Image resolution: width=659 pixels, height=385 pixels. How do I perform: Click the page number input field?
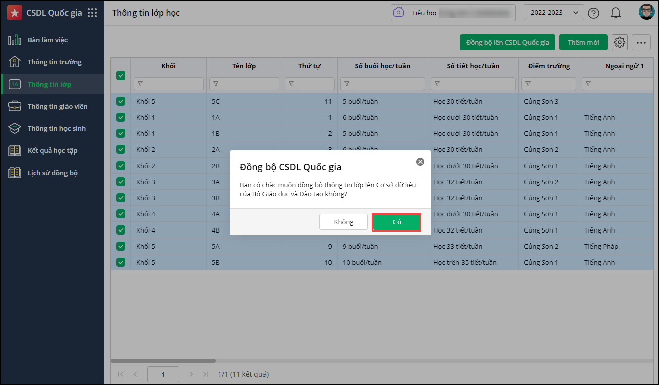point(163,374)
